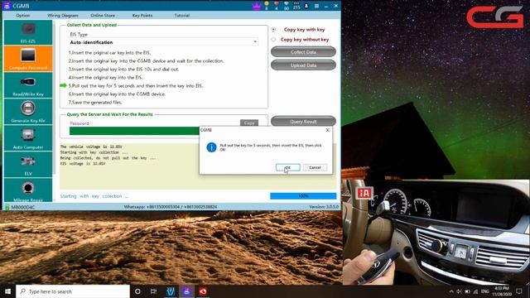Open Key Points menu
Viewport: 530px width, 298px height.
pos(142,16)
